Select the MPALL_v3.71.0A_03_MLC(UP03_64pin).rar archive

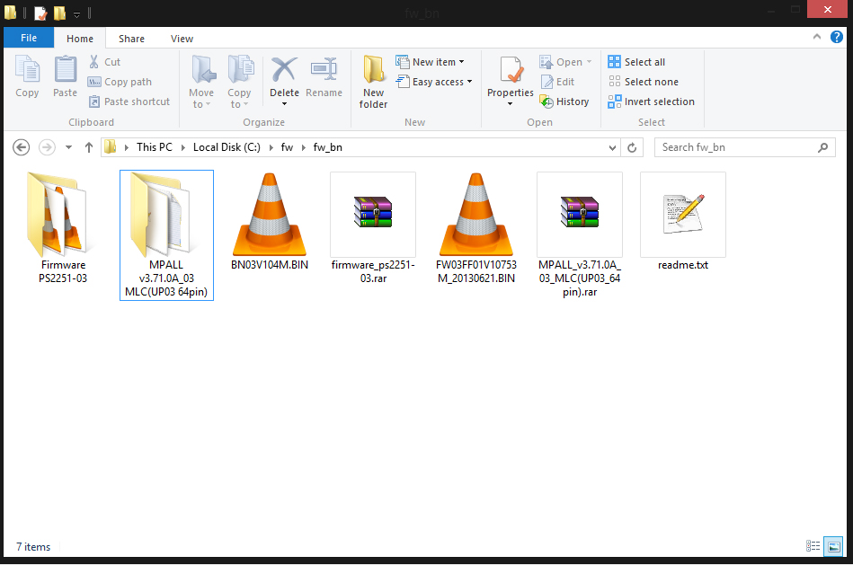[x=580, y=235]
